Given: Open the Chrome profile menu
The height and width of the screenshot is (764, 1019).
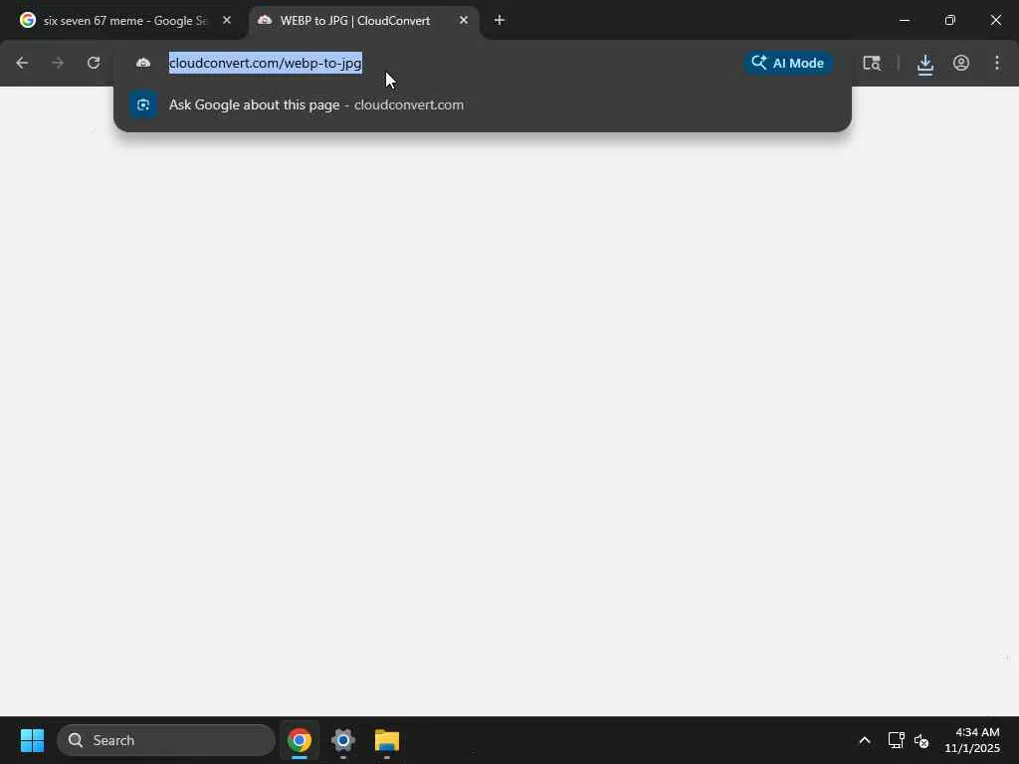Looking at the screenshot, I should click(x=961, y=63).
